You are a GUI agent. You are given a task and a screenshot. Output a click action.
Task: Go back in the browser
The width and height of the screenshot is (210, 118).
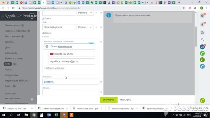click(3, 8)
